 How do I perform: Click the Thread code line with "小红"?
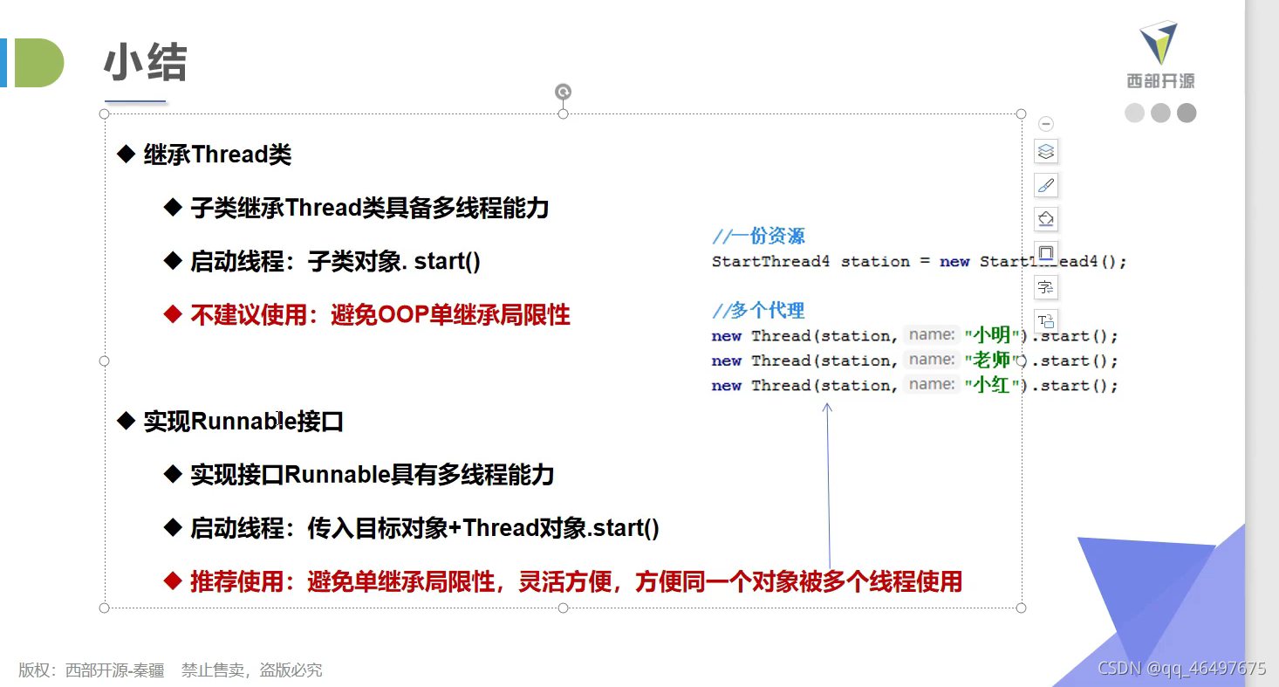(x=914, y=385)
